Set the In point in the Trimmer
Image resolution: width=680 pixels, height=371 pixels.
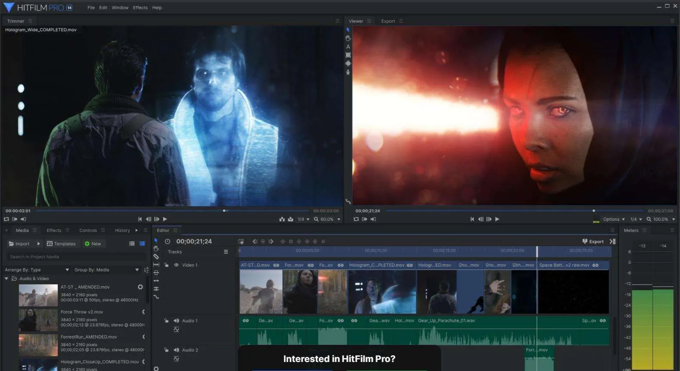[15, 219]
